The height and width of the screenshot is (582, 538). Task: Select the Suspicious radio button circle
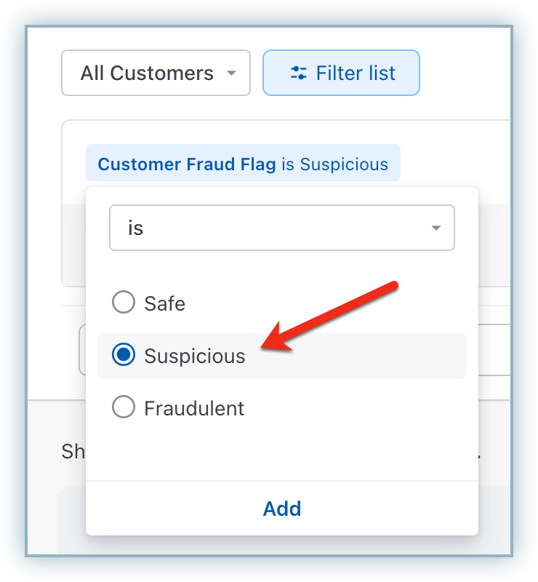[124, 355]
